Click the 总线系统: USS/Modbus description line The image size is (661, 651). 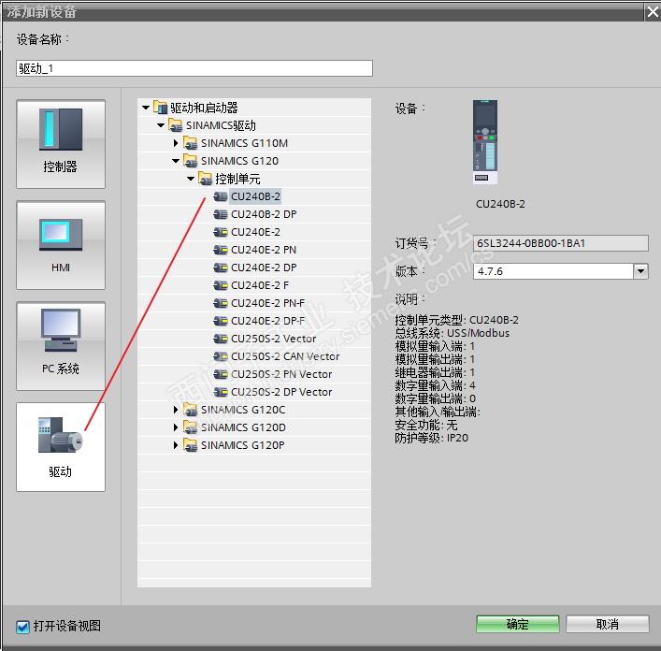(453, 333)
